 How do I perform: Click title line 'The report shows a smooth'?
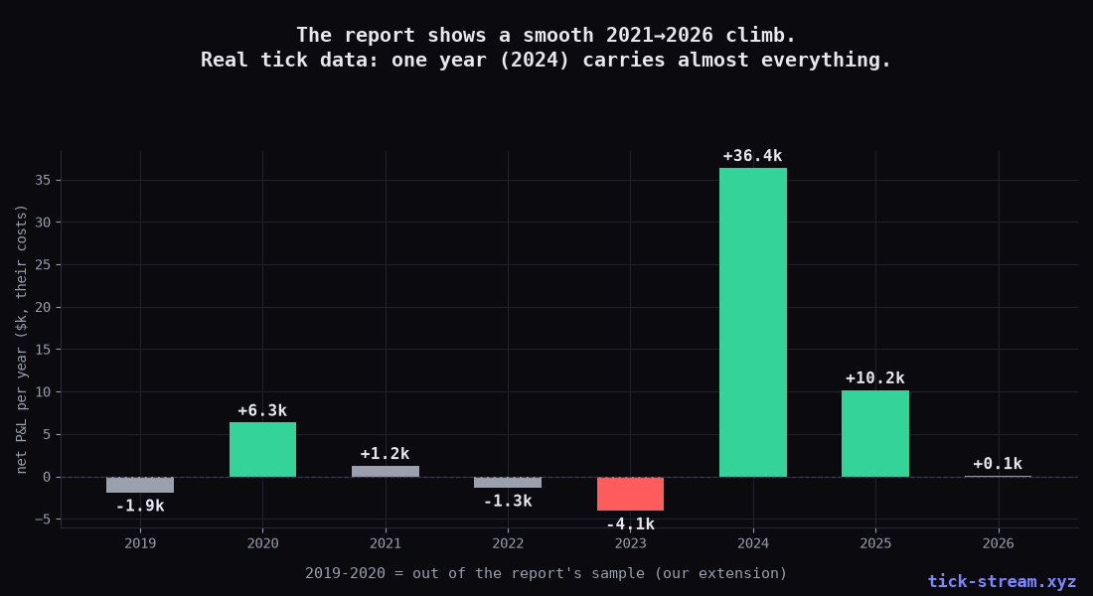[x=546, y=35]
